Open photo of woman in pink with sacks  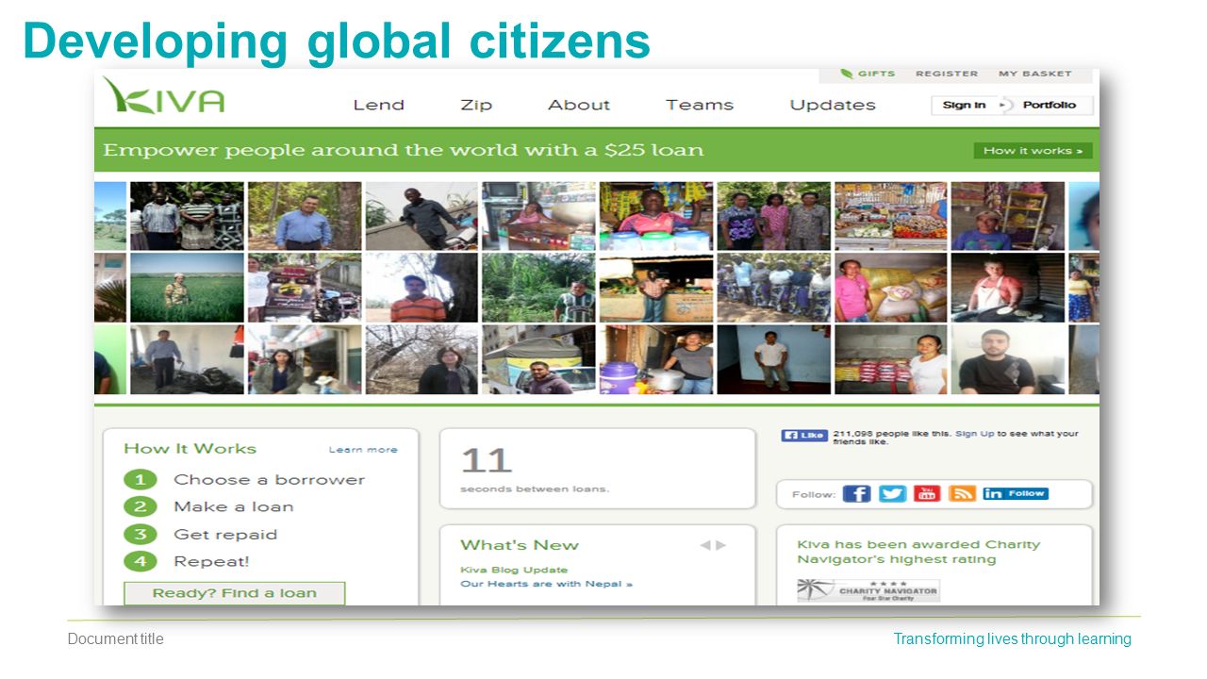(x=891, y=288)
